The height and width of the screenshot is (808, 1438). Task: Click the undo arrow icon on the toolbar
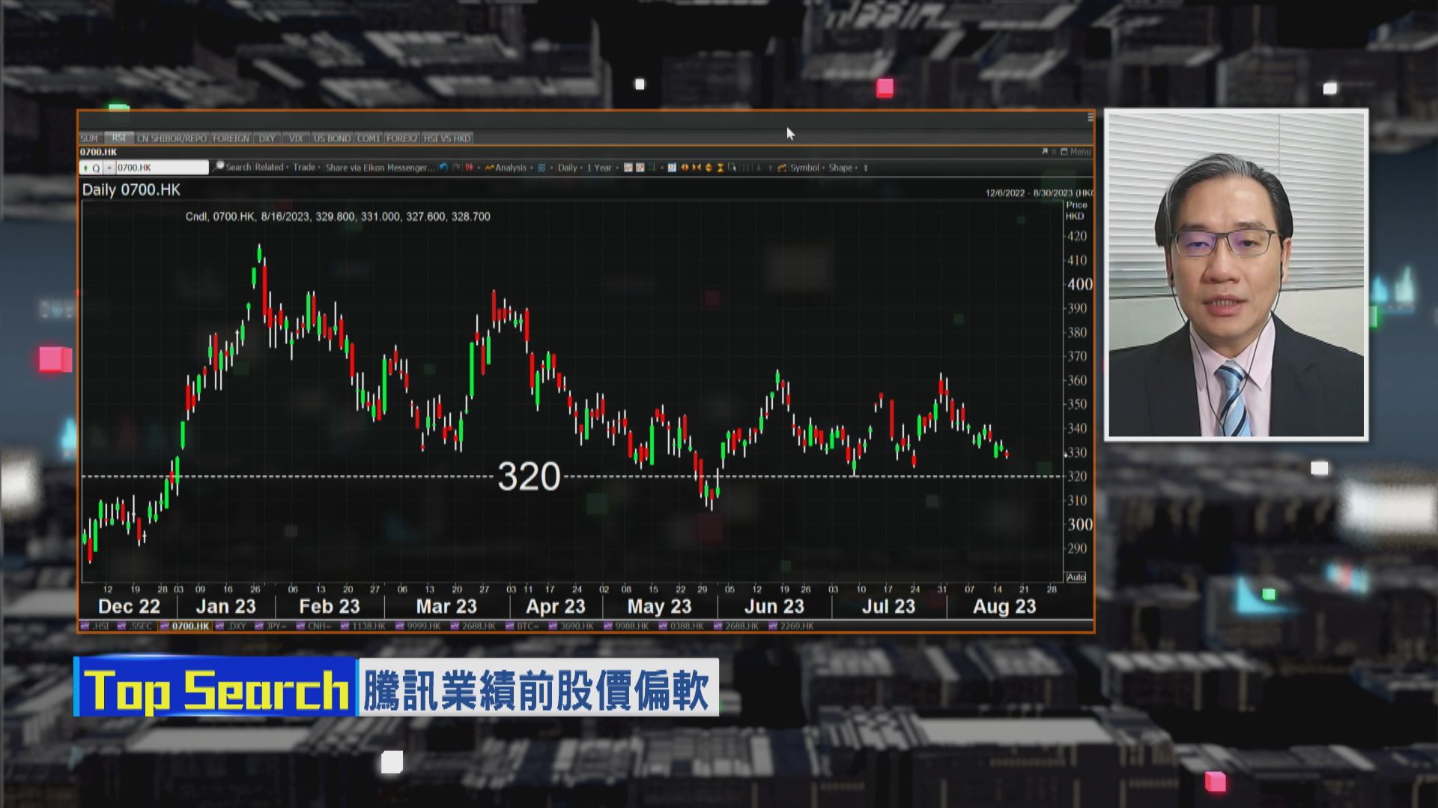(x=444, y=168)
